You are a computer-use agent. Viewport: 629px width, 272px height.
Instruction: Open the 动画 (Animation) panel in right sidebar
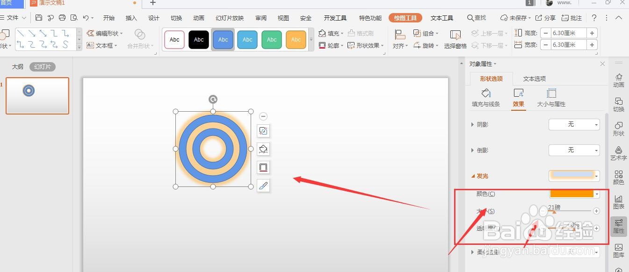pos(618,79)
